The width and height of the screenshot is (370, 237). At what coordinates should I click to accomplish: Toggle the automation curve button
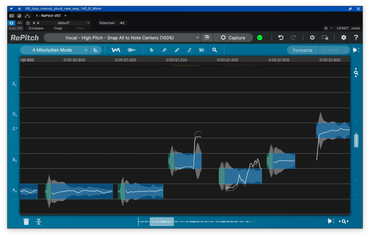click(19, 23)
